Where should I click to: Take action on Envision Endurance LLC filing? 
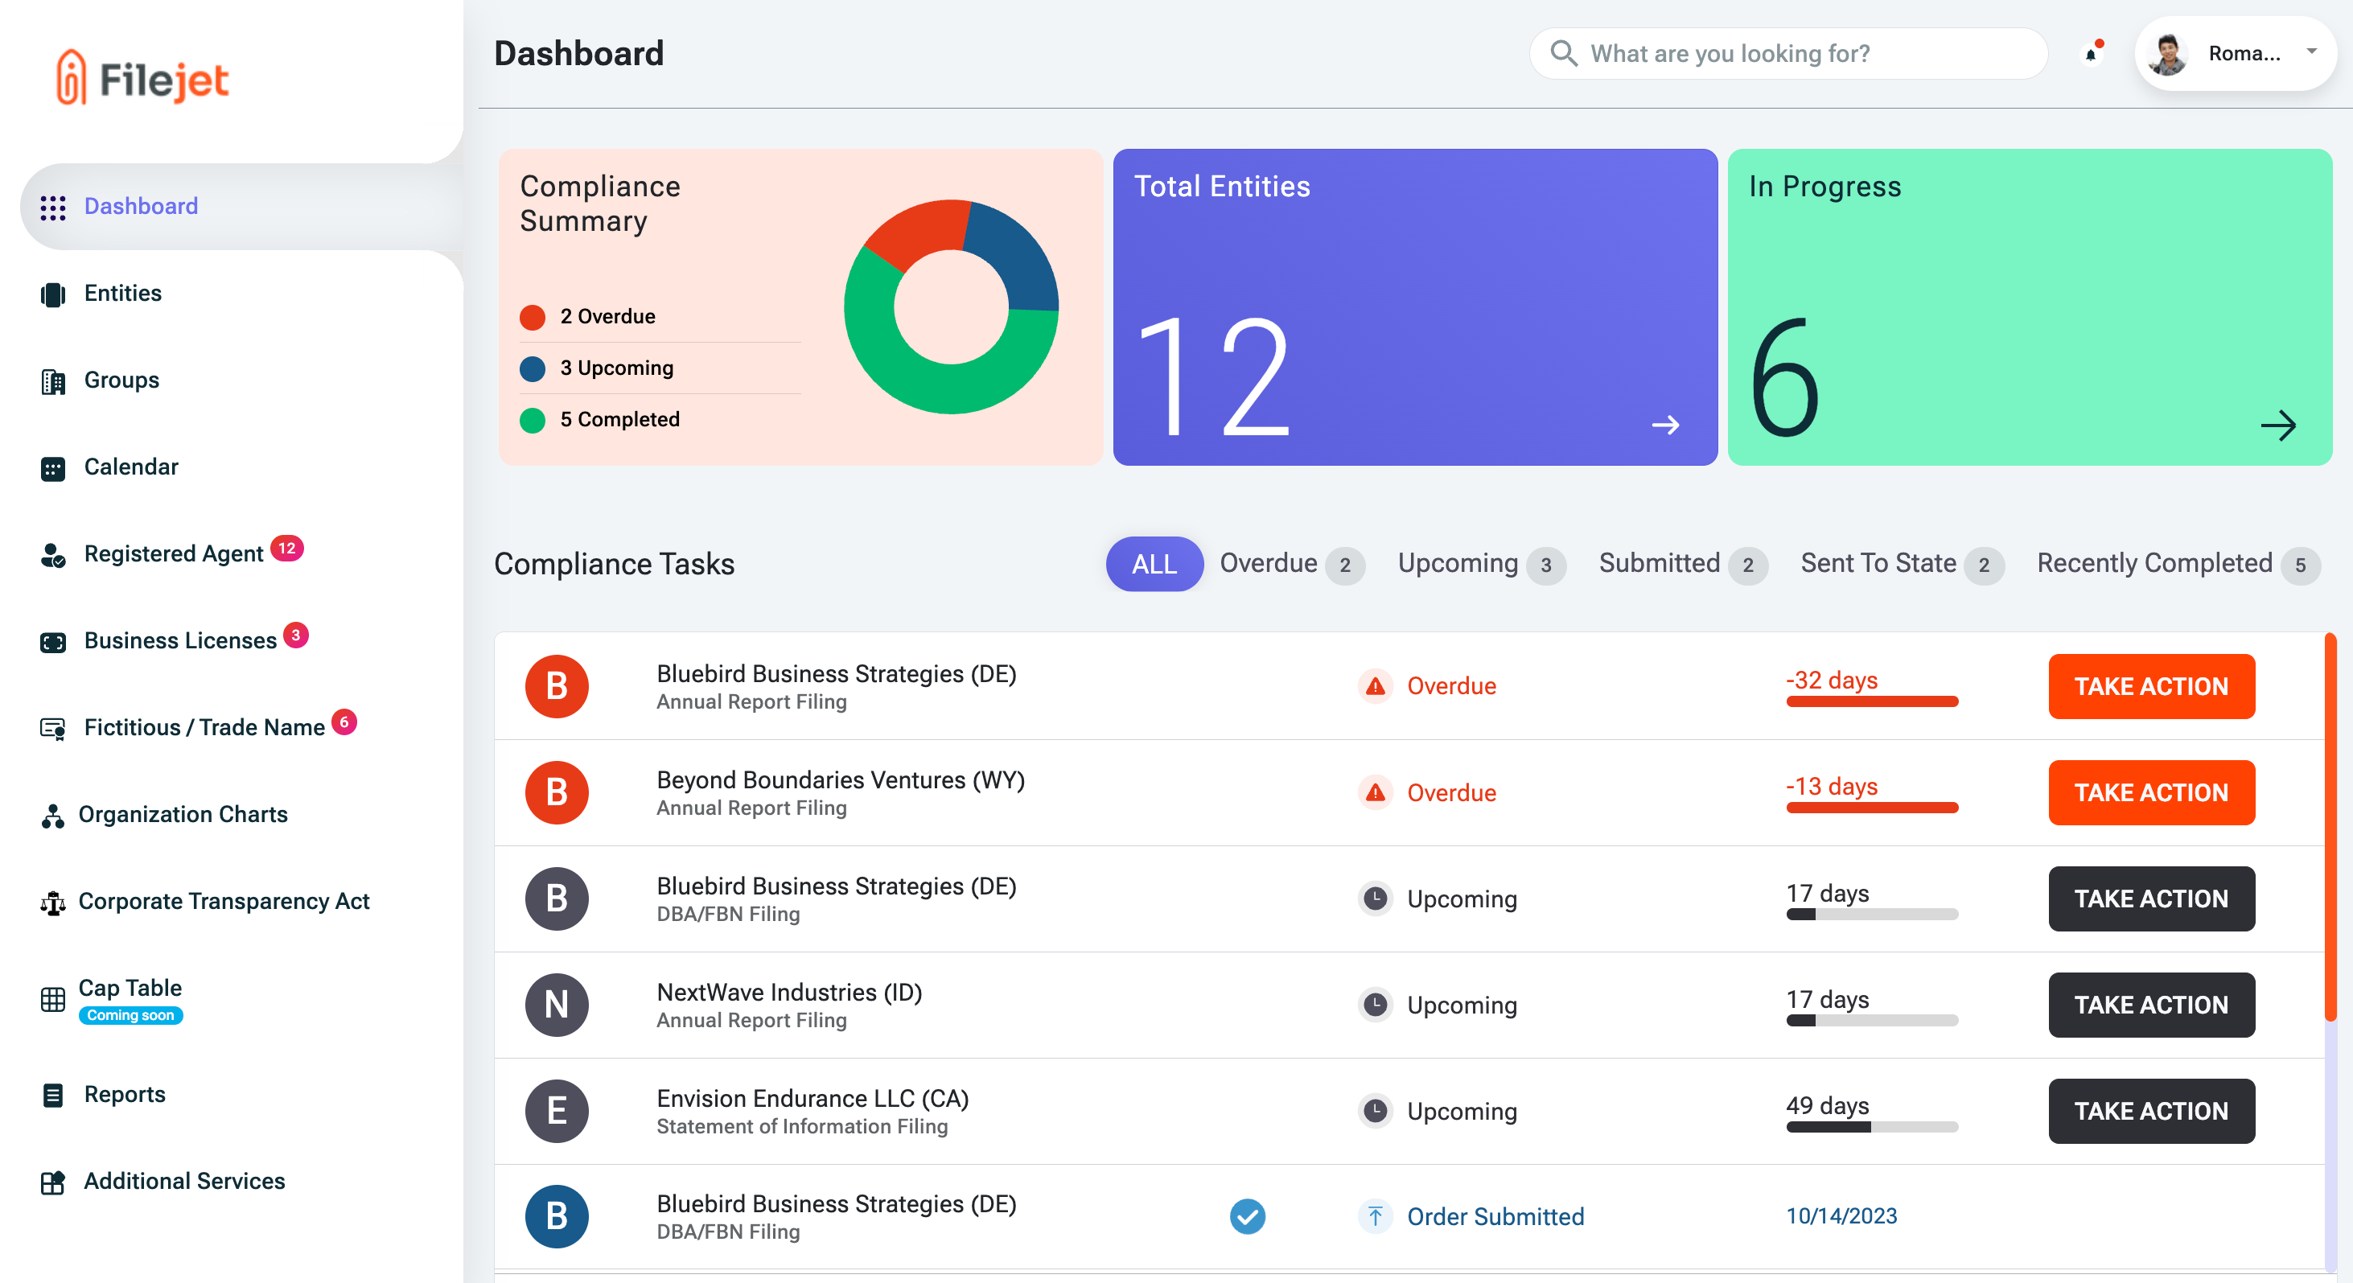(x=2151, y=1110)
